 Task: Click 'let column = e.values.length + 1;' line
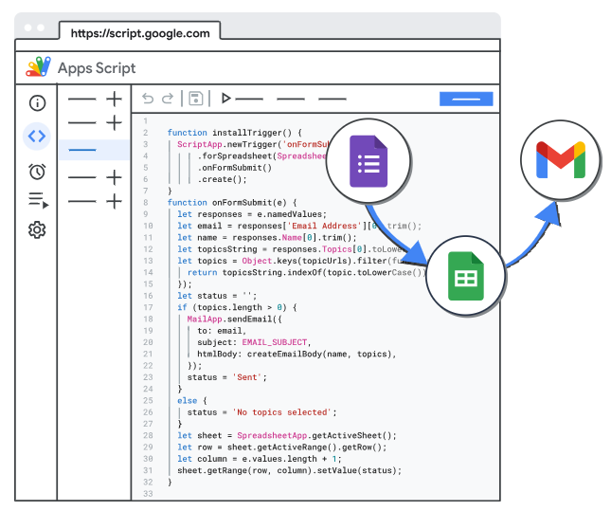pos(260,459)
